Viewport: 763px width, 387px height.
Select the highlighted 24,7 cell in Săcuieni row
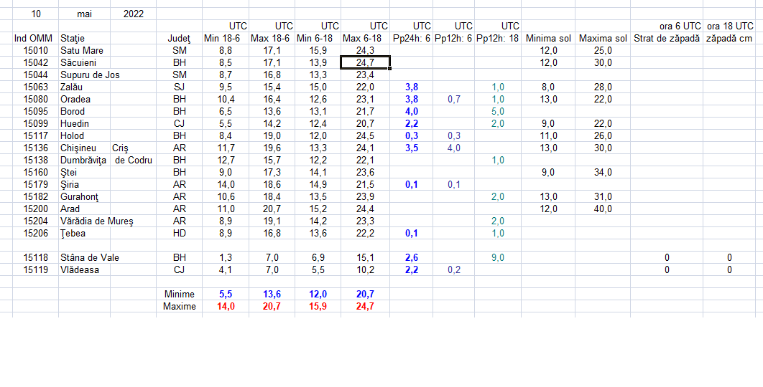(x=365, y=62)
